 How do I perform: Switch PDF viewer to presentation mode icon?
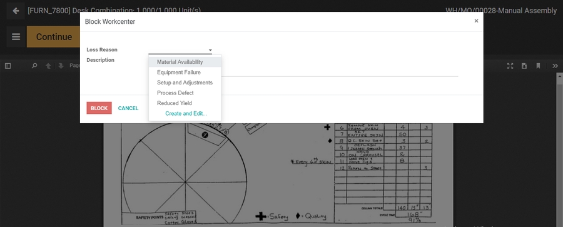coord(510,66)
